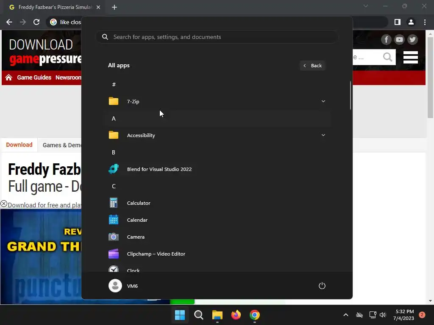Toggle Chrome side panel icon
Image resolution: width=434 pixels, height=325 pixels.
click(x=398, y=22)
